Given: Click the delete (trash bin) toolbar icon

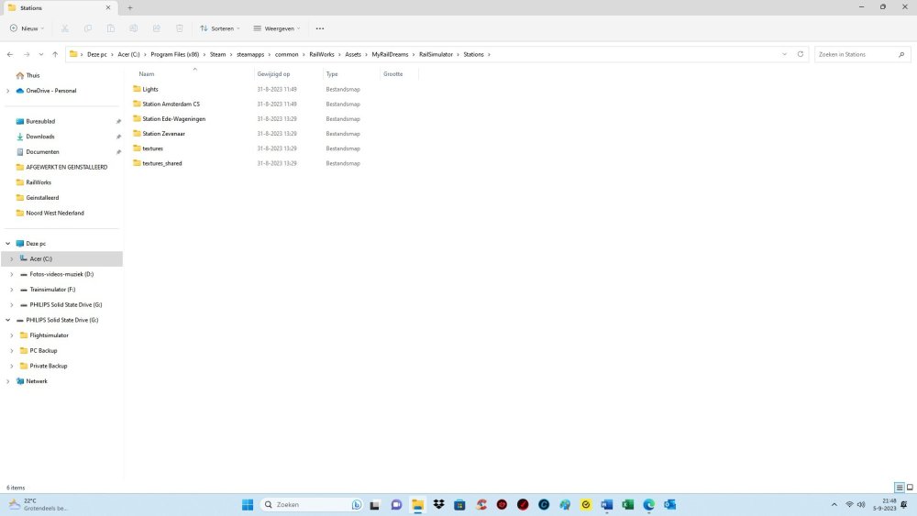Looking at the screenshot, I should point(180,28).
